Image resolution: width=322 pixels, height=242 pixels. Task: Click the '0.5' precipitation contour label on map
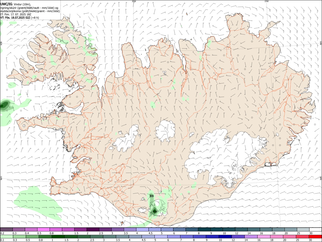(x=152, y=196)
